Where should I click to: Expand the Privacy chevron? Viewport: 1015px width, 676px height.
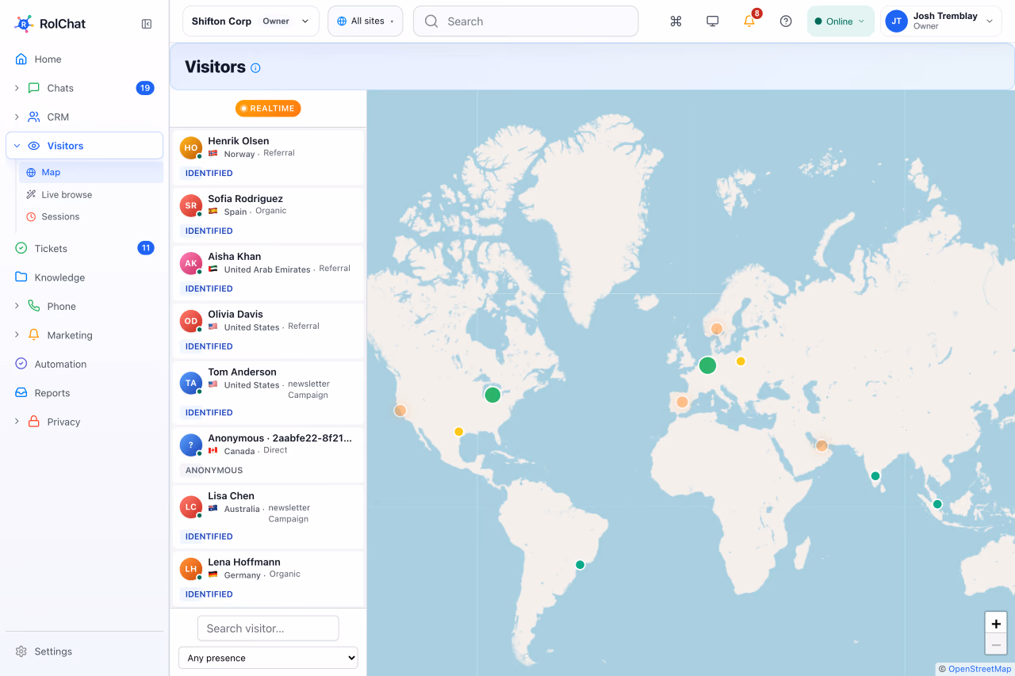(x=17, y=422)
